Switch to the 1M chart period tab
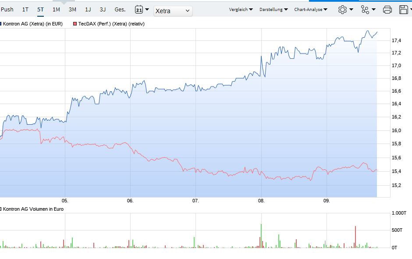Image resolution: width=412 pixels, height=259 pixels. coord(56,9)
